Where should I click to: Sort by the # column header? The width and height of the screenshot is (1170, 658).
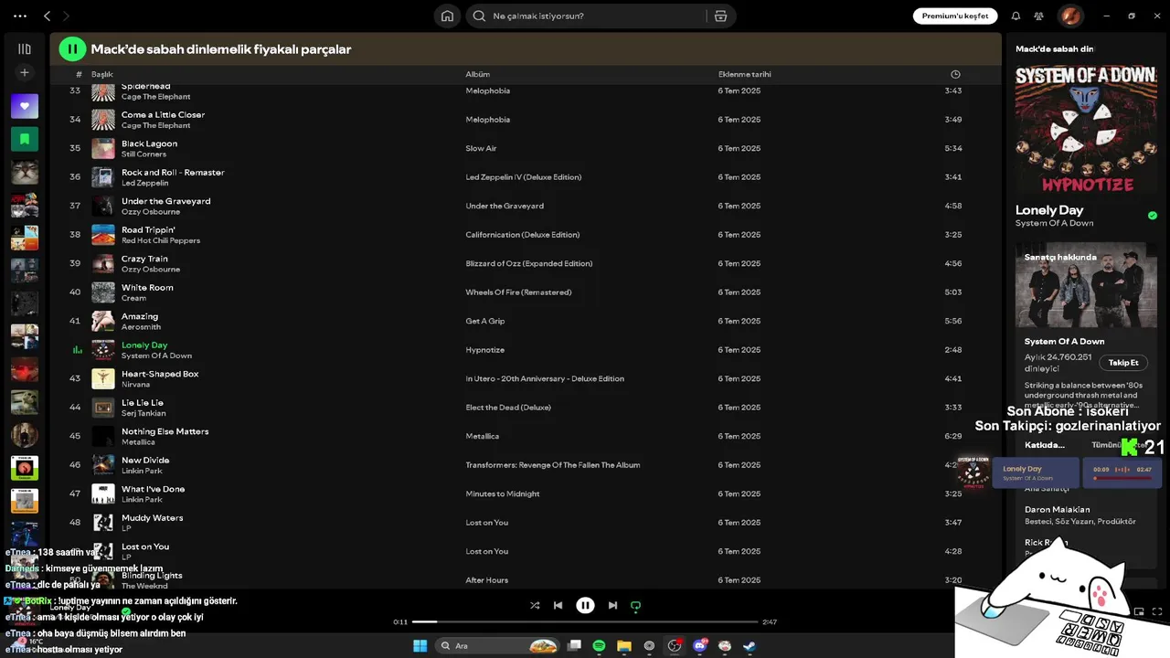(x=79, y=74)
